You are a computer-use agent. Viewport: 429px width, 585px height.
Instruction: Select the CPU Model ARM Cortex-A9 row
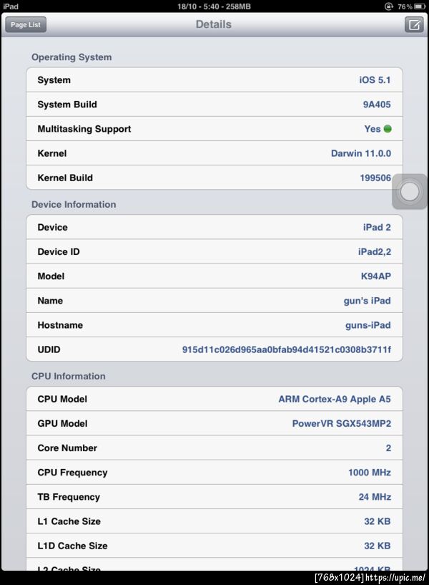[214, 399]
